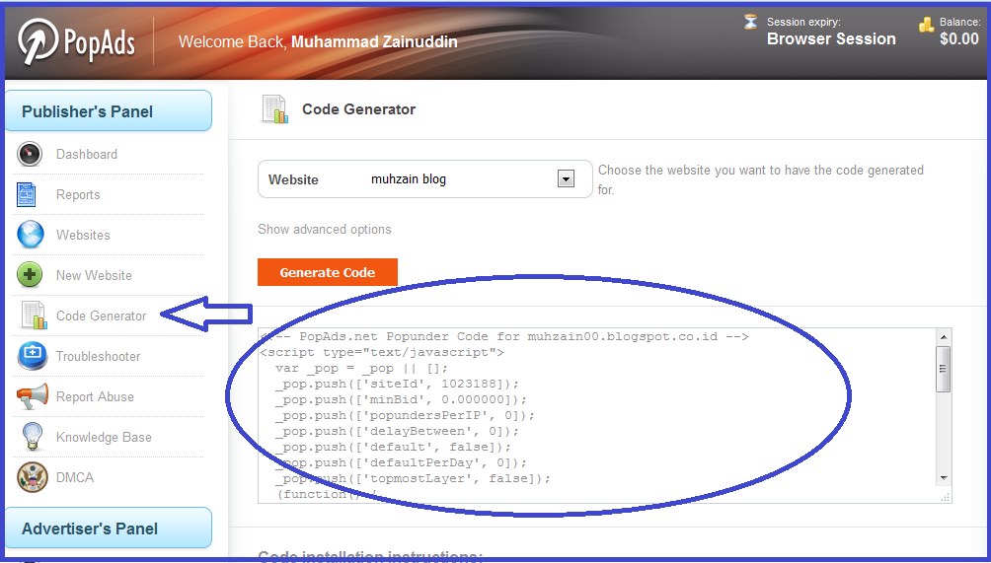Expand Show advanced options
Viewport: 991px width, 563px height.
(324, 229)
